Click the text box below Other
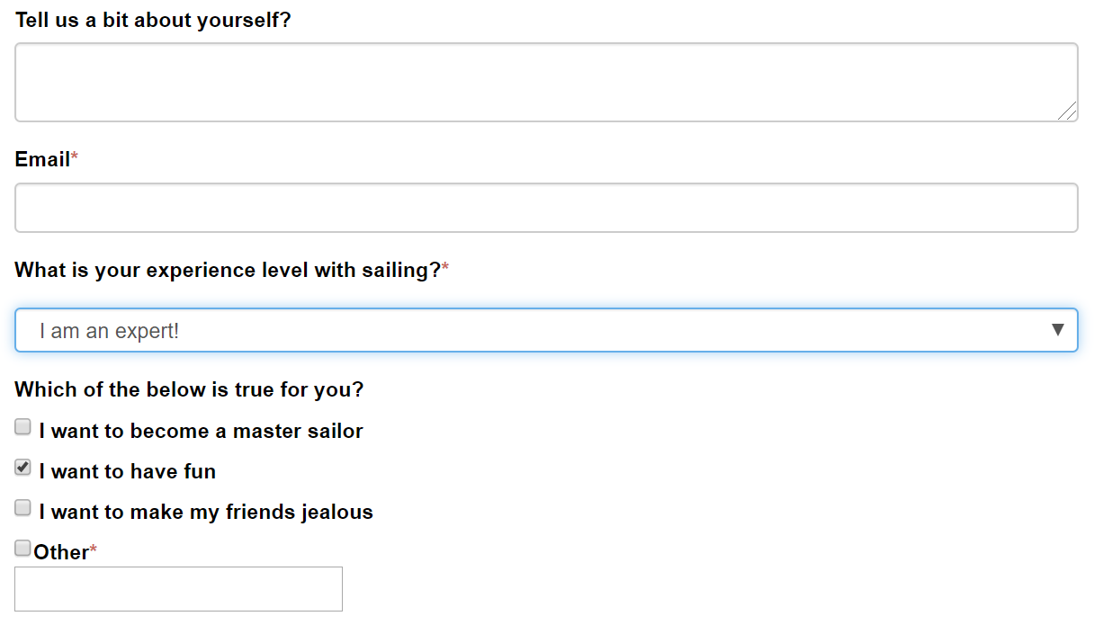Image resolution: width=1094 pixels, height=625 pixels. (x=178, y=589)
